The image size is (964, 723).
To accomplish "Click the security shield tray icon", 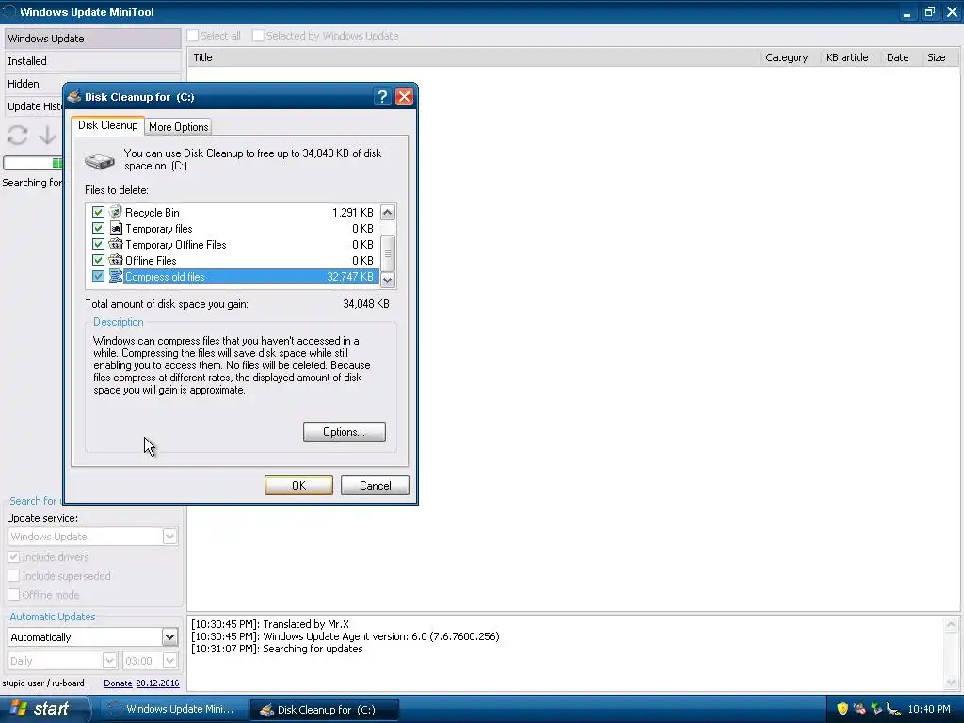I will pyautogui.click(x=843, y=709).
